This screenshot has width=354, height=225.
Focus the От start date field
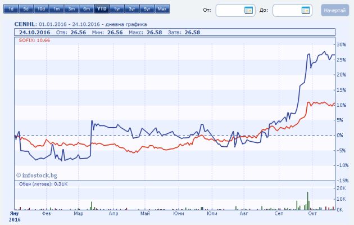click(x=235, y=10)
